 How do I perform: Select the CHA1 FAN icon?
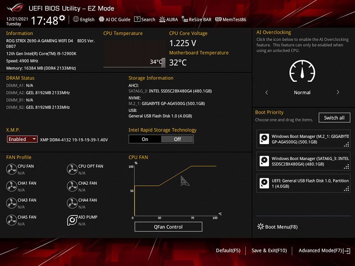click(11, 186)
